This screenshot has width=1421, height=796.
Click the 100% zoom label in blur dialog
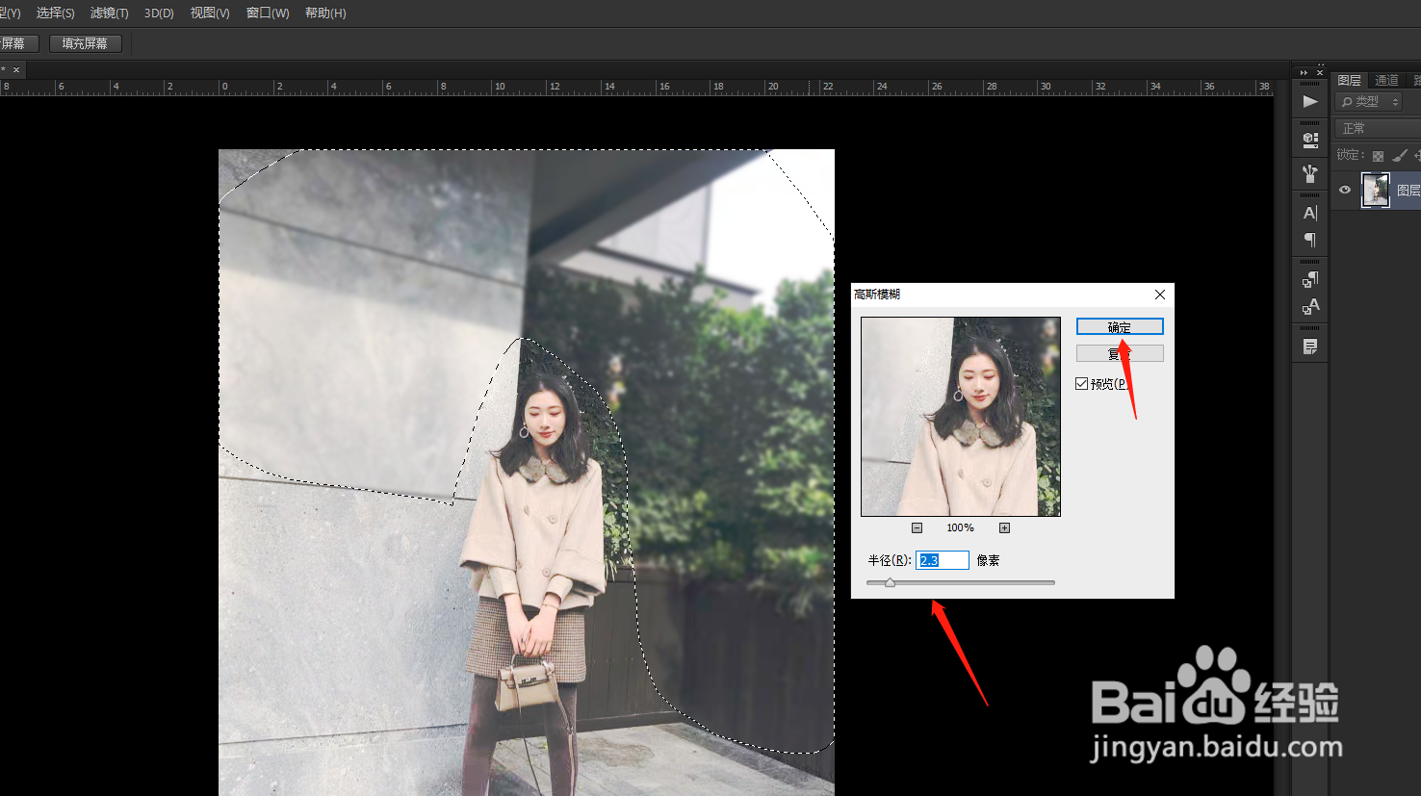pos(960,527)
